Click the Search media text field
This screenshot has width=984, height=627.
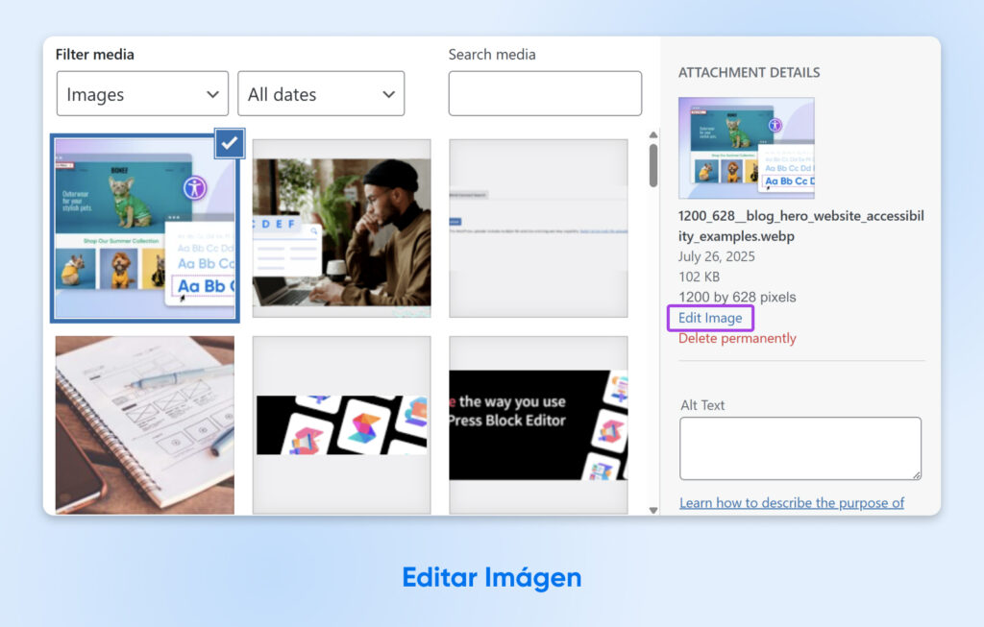point(545,93)
